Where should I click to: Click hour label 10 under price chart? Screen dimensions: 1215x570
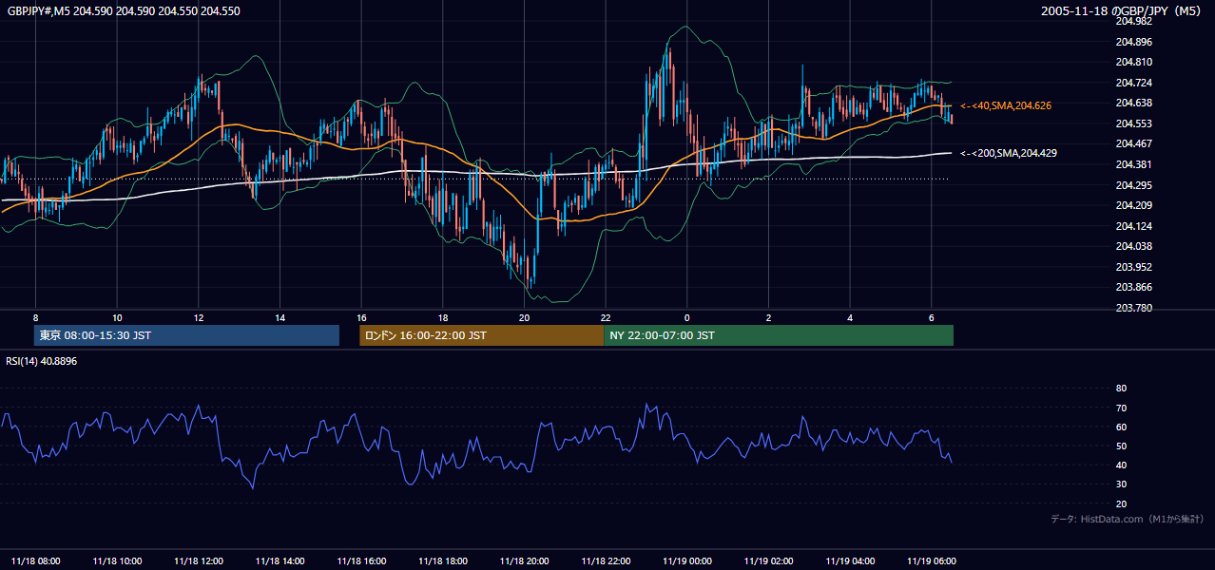(116, 317)
